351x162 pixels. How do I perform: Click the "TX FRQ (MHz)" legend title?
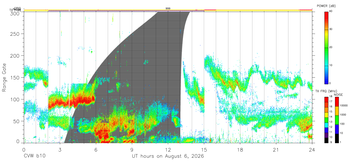pos(326,91)
